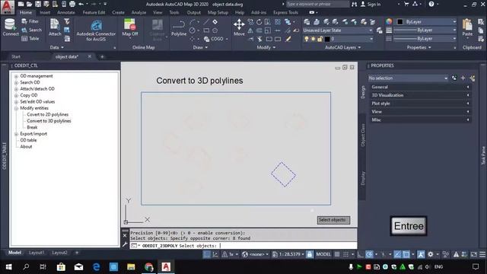Switch to the Annotate ribbon tab
The height and width of the screenshot is (274, 487).
pos(66,12)
